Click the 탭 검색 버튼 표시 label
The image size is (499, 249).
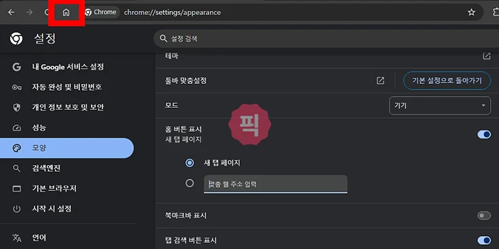(x=191, y=240)
